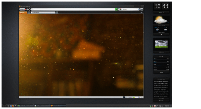Switch to Windows Media Player taskbar button

(42, 106)
